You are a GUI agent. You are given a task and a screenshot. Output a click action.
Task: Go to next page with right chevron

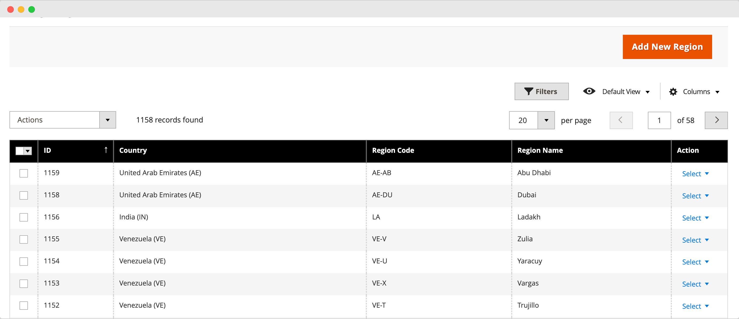(716, 120)
